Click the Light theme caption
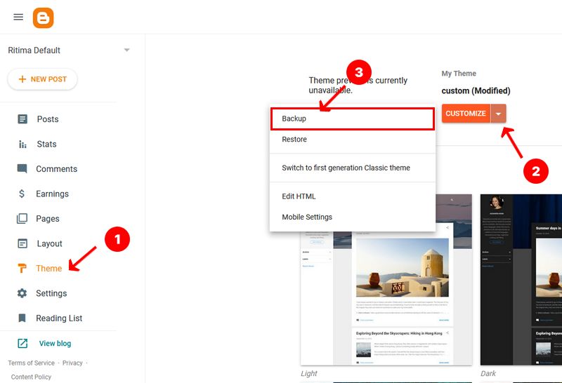 (x=309, y=373)
